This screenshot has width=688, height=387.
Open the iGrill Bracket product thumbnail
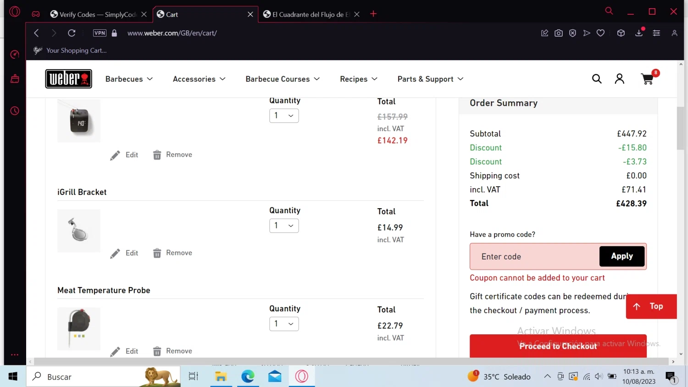pos(79,231)
